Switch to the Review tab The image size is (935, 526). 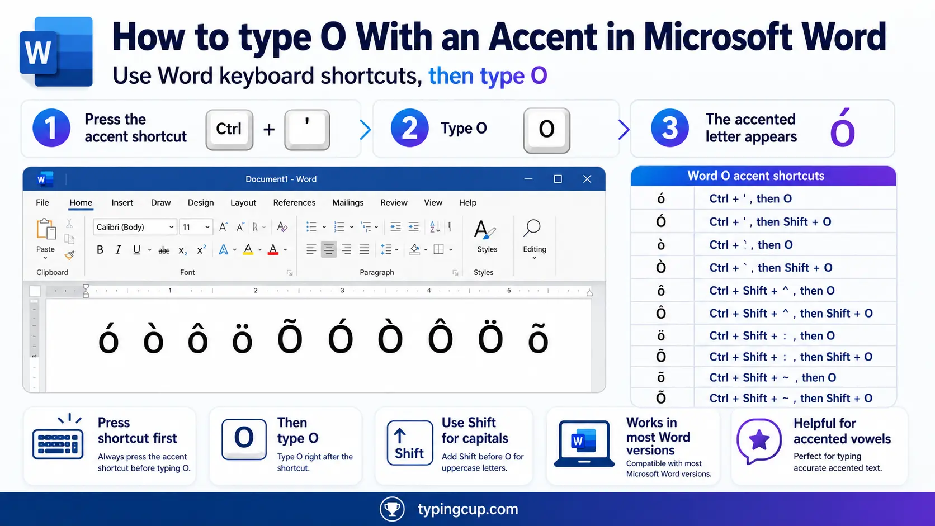394,202
